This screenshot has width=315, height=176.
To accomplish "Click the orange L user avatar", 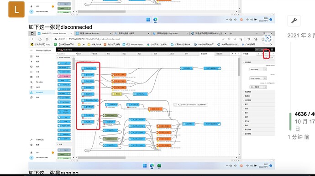I will [16, 10].
